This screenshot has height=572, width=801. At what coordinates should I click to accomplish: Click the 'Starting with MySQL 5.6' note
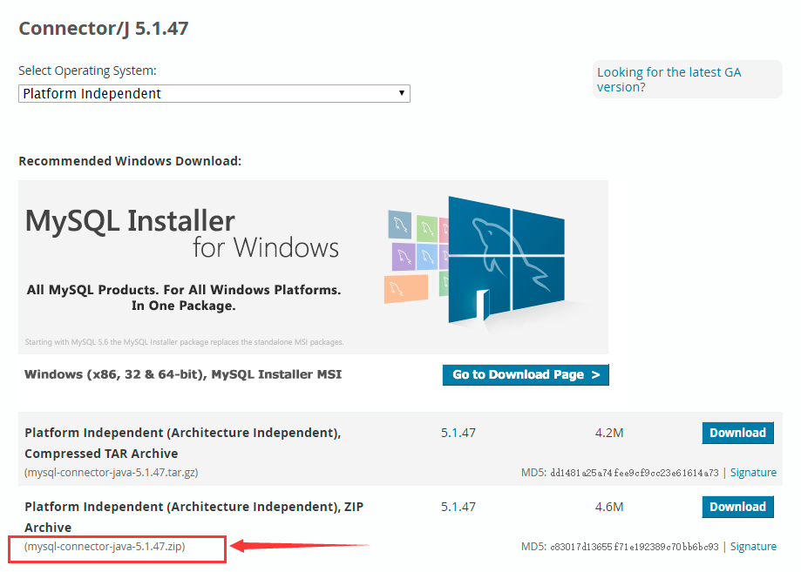point(184,342)
